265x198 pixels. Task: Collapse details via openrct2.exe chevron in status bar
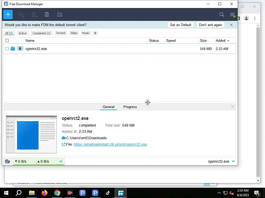click(233, 161)
